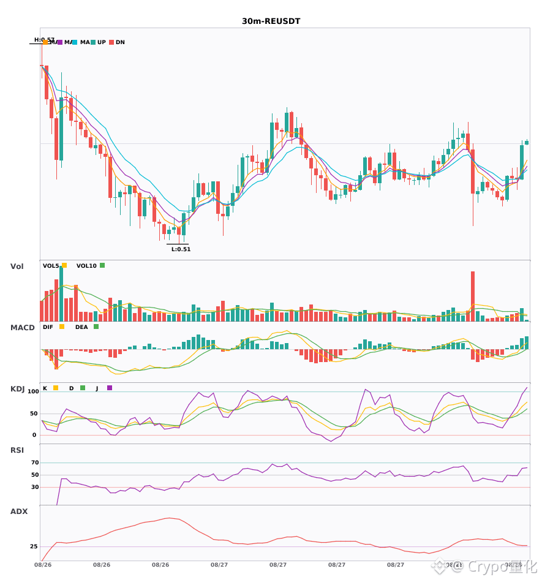Click the cyan MA legend swatch

75,42
